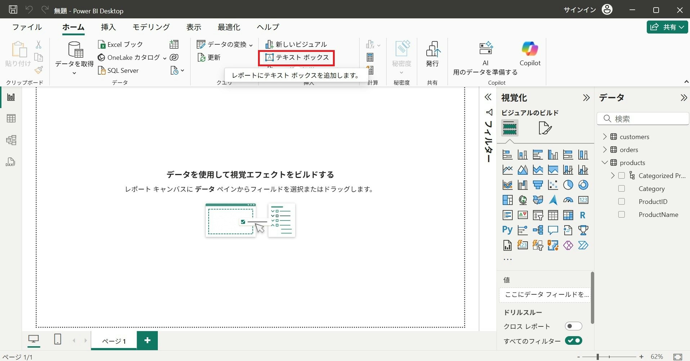The height and width of the screenshot is (361, 690).
Task: Expand the フィルター pane
Action: point(488,97)
